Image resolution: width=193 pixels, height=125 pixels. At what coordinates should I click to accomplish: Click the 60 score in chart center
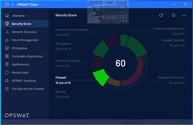click(x=121, y=63)
